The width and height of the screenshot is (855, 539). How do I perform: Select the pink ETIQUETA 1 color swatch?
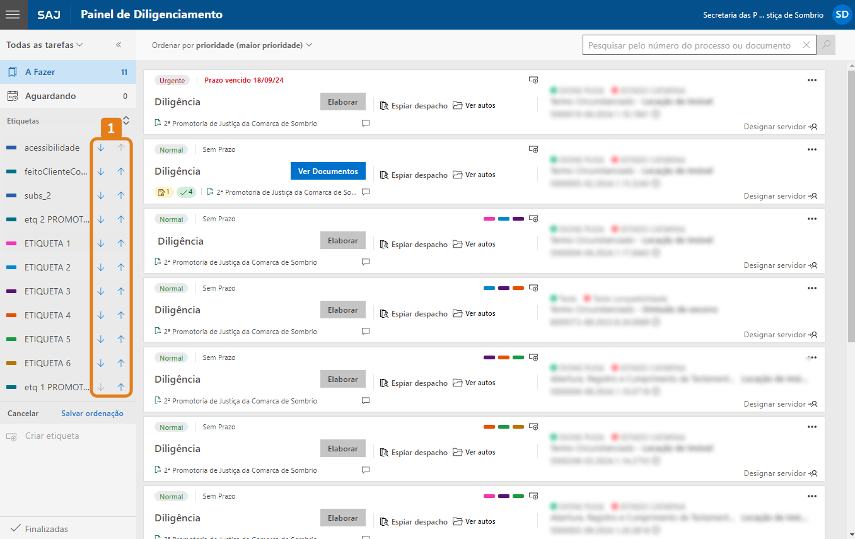[x=11, y=243]
